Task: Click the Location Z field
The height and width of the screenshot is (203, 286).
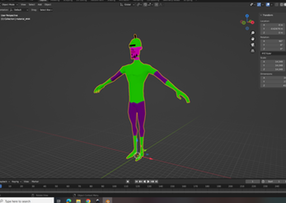Action: coord(273,33)
